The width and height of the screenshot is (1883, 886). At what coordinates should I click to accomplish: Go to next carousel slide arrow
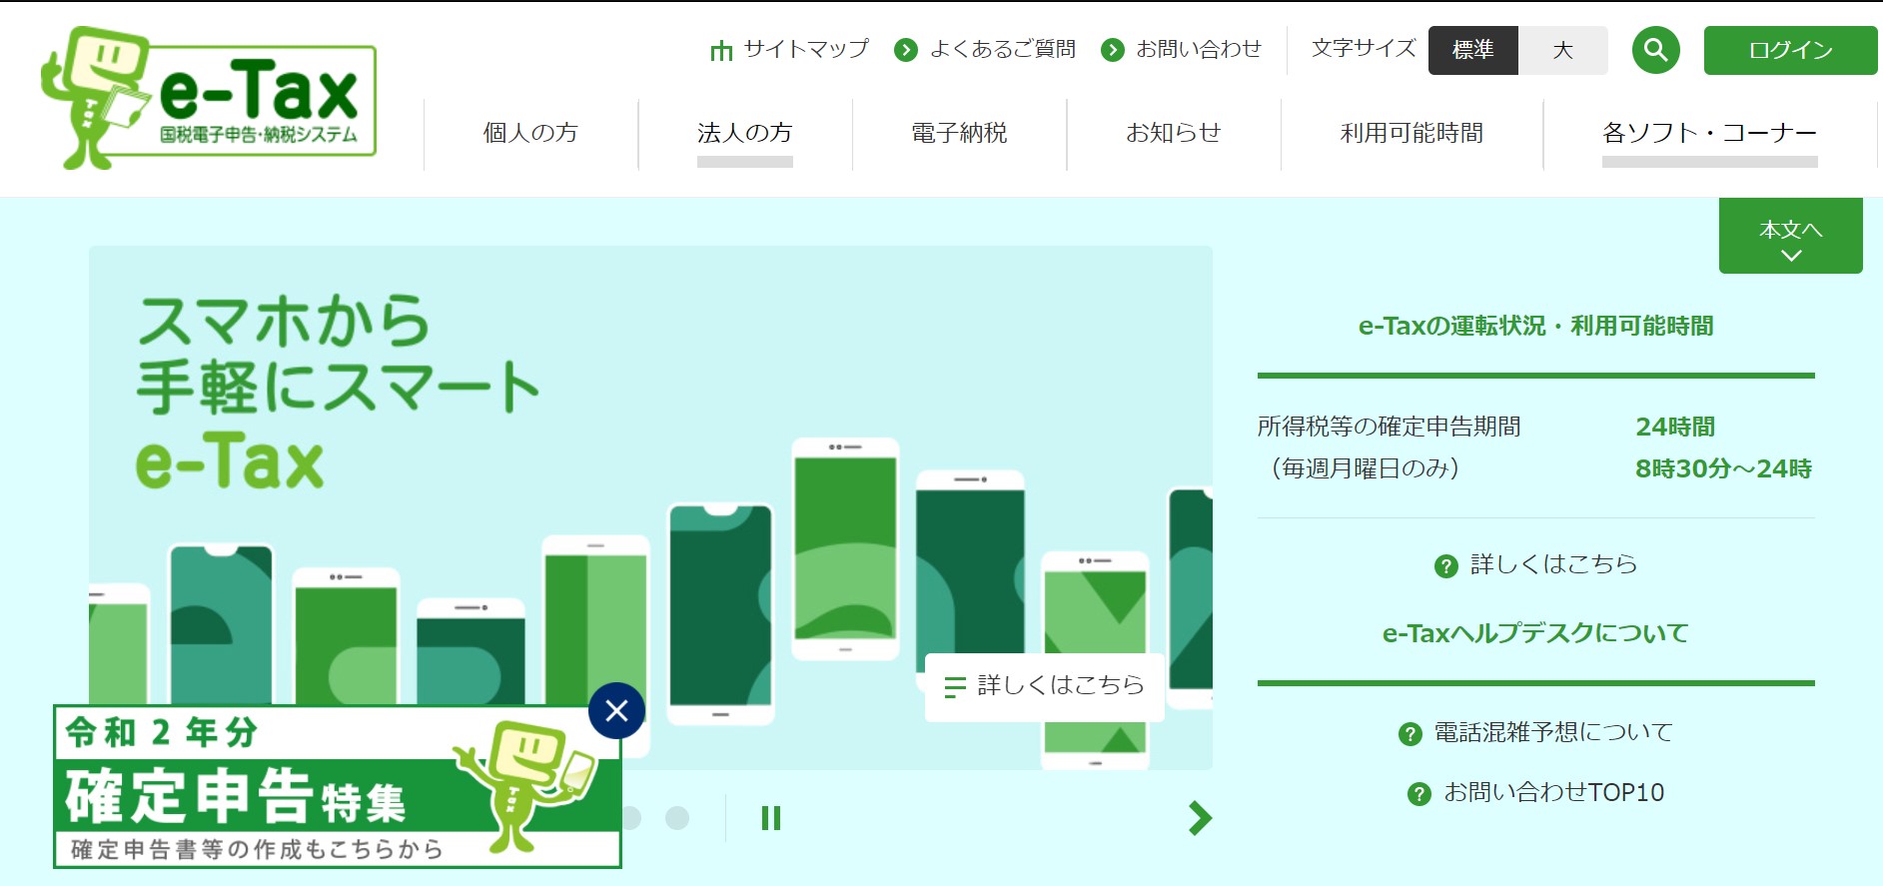pyautogui.click(x=1200, y=818)
